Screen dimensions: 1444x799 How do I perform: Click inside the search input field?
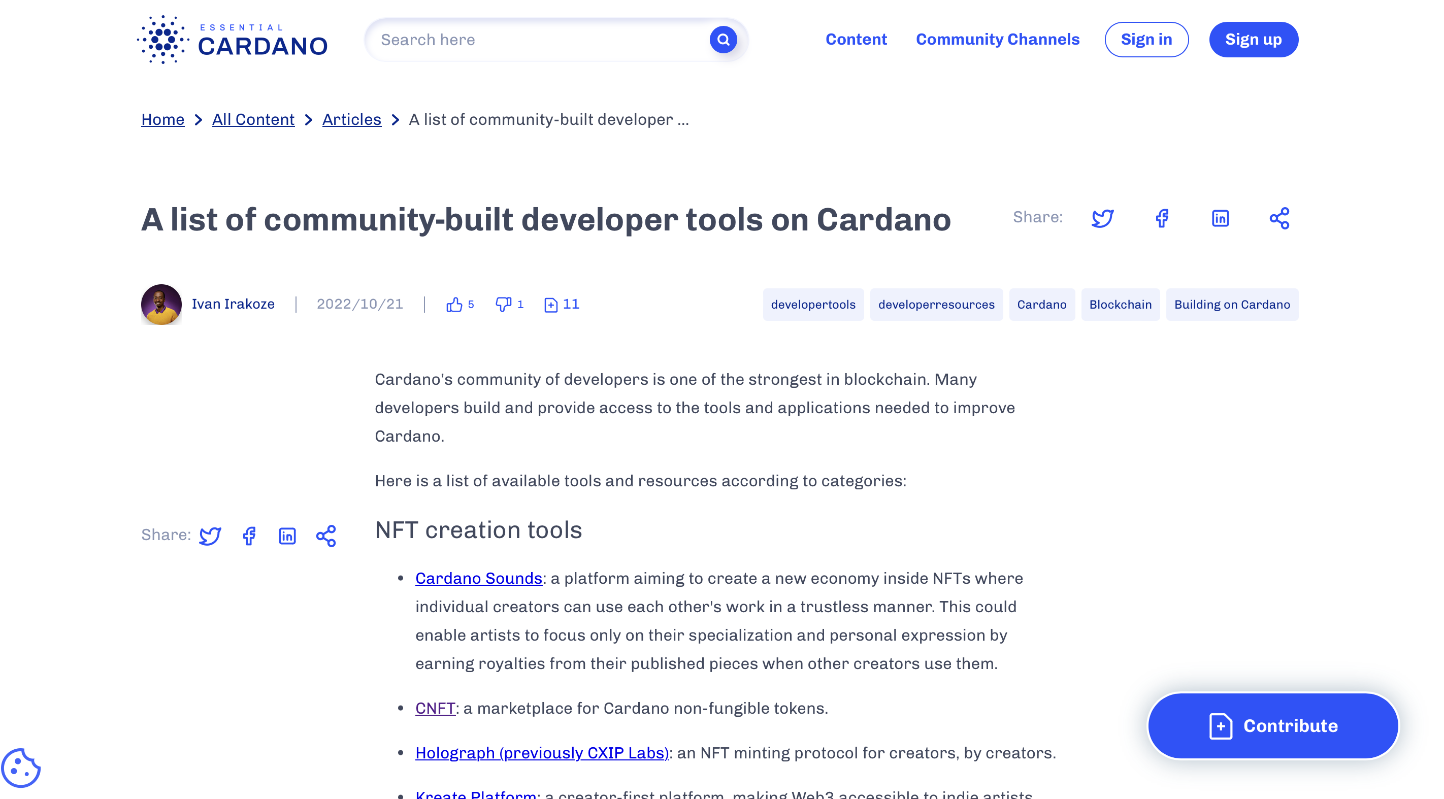click(x=533, y=39)
